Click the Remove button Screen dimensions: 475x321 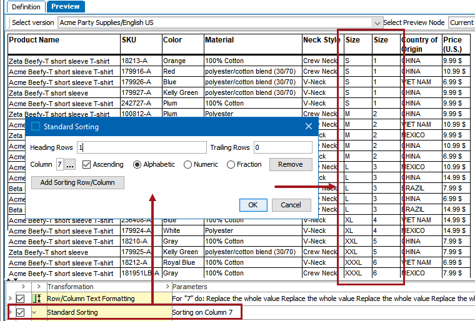[291, 165]
